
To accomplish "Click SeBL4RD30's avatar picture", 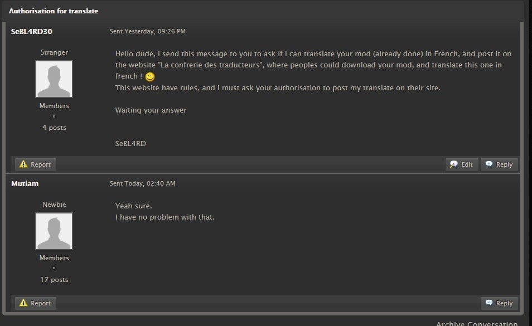I will point(54,79).
